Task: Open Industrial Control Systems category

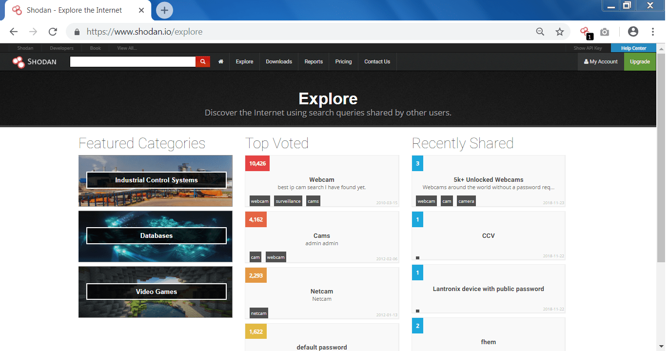Action: point(156,180)
